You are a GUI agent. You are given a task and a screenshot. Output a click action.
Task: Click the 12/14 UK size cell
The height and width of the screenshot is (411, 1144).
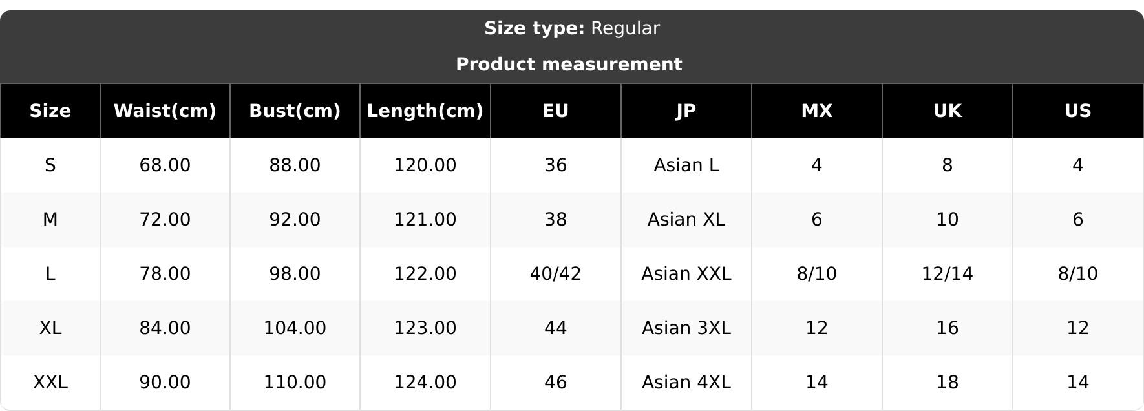click(x=948, y=274)
